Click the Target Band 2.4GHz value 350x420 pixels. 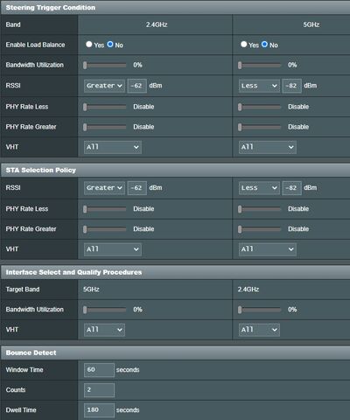pyautogui.click(x=248, y=290)
